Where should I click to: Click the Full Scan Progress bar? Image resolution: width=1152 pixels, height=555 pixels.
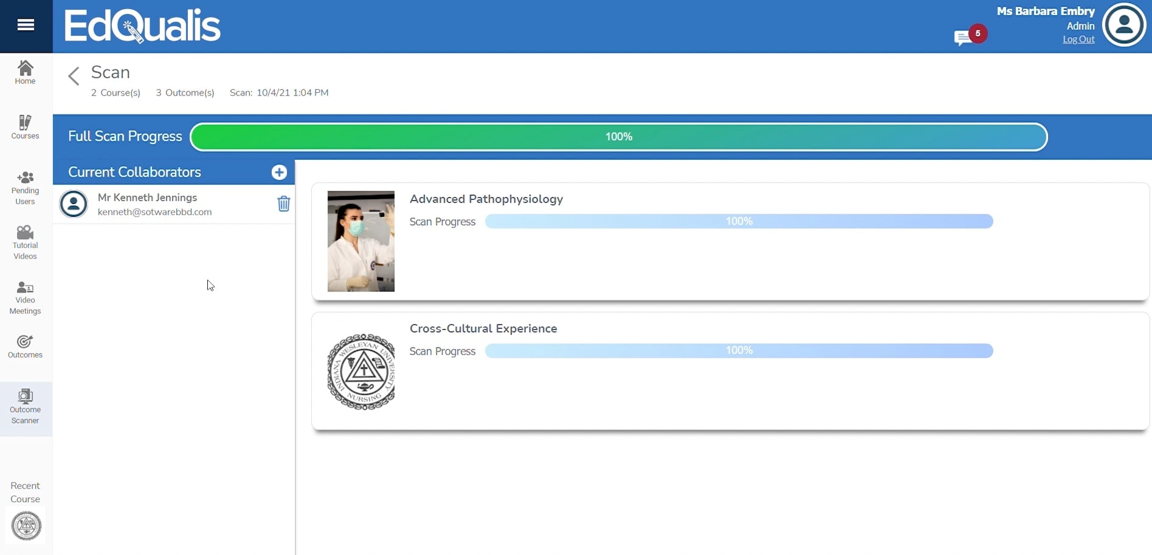pyautogui.click(x=619, y=137)
